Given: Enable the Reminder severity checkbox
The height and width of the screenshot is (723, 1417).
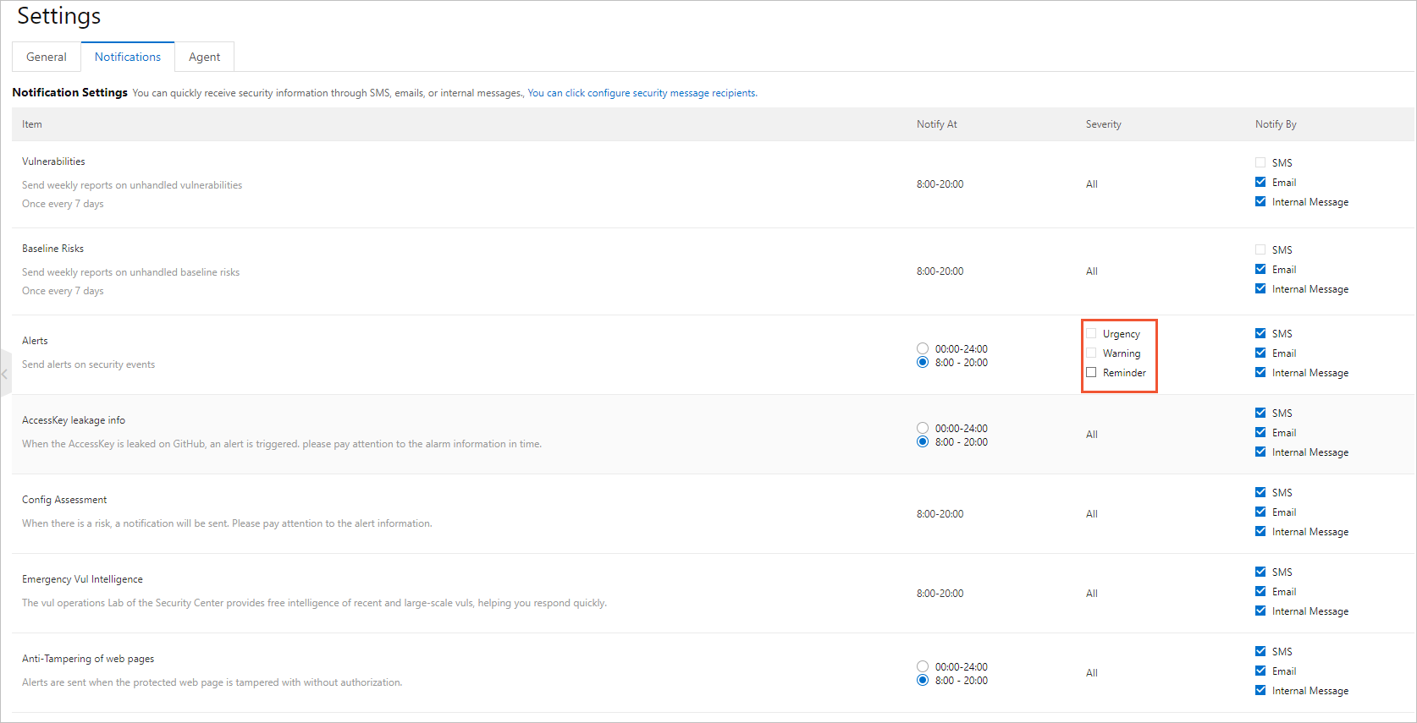Looking at the screenshot, I should coord(1091,372).
